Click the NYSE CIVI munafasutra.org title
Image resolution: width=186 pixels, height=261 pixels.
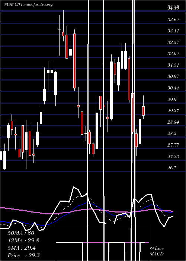point(28,4)
